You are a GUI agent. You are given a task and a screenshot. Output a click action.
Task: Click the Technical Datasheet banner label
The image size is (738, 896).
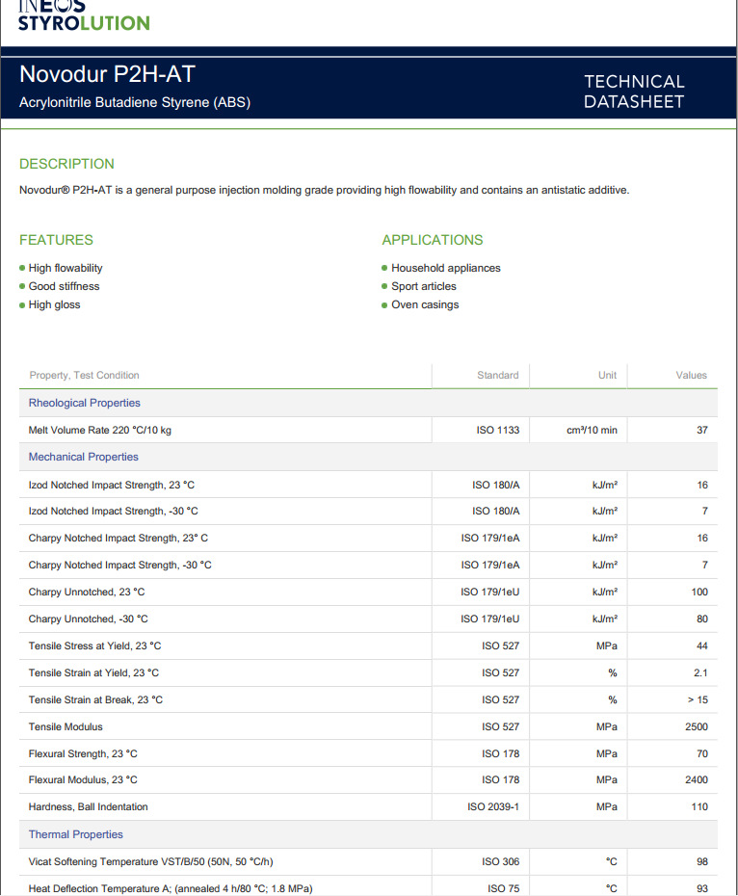634,92
